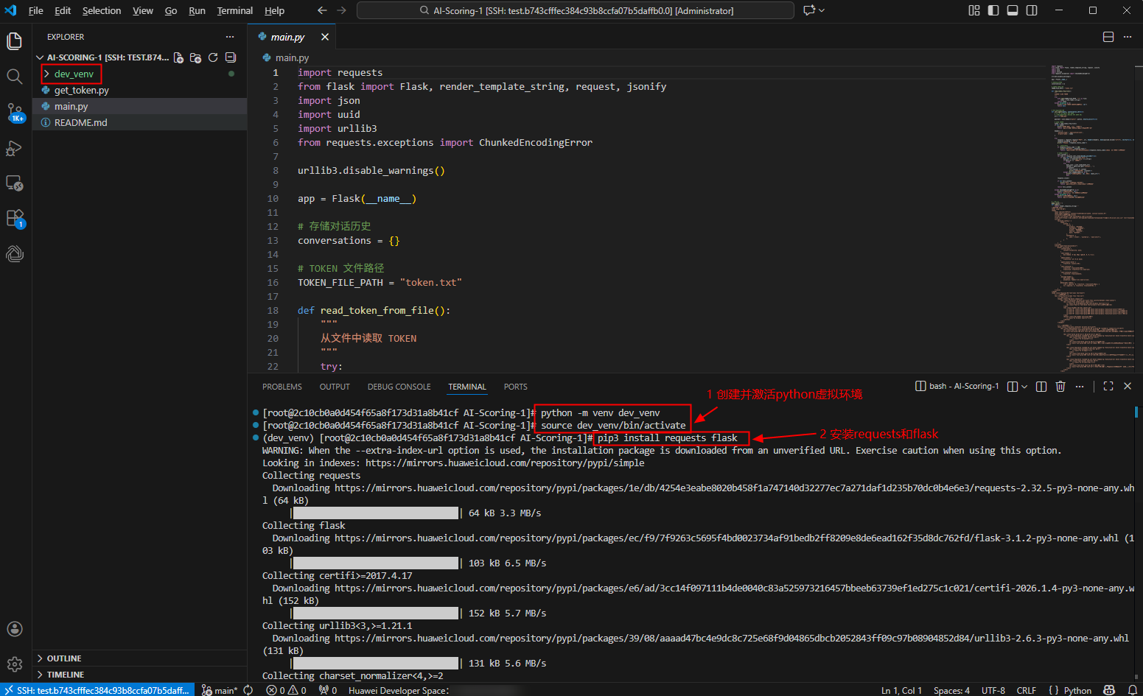Click main* branch in status bar
Image resolution: width=1143 pixels, height=696 pixels.
click(220, 690)
